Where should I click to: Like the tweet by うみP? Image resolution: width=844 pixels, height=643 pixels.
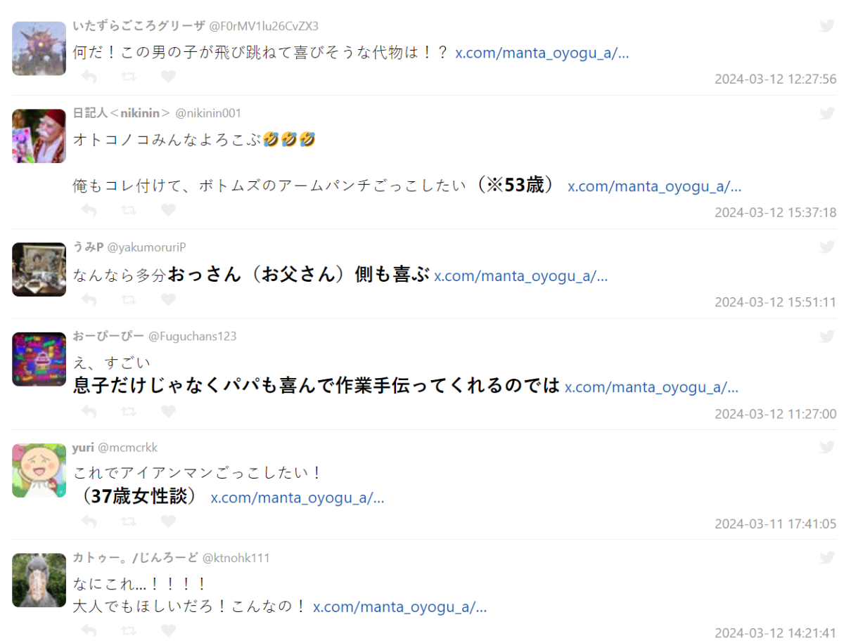(168, 299)
